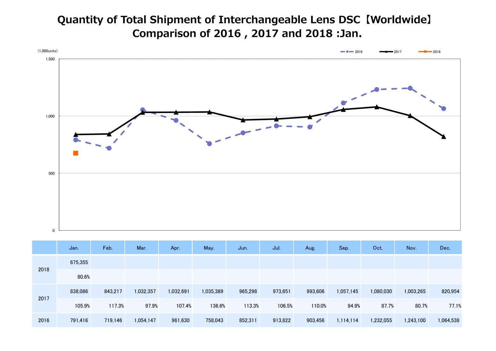
Task: Select the 2016 May circle data point
Action: [x=209, y=144]
